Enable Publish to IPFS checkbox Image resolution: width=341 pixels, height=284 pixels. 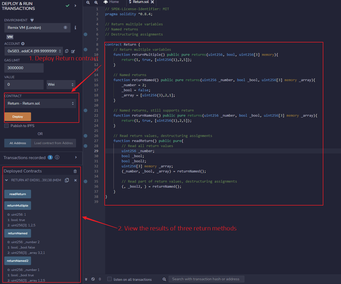tap(6, 126)
